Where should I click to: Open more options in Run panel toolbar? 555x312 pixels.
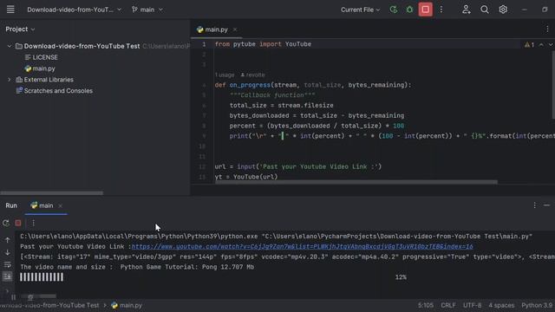(x=33, y=223)
